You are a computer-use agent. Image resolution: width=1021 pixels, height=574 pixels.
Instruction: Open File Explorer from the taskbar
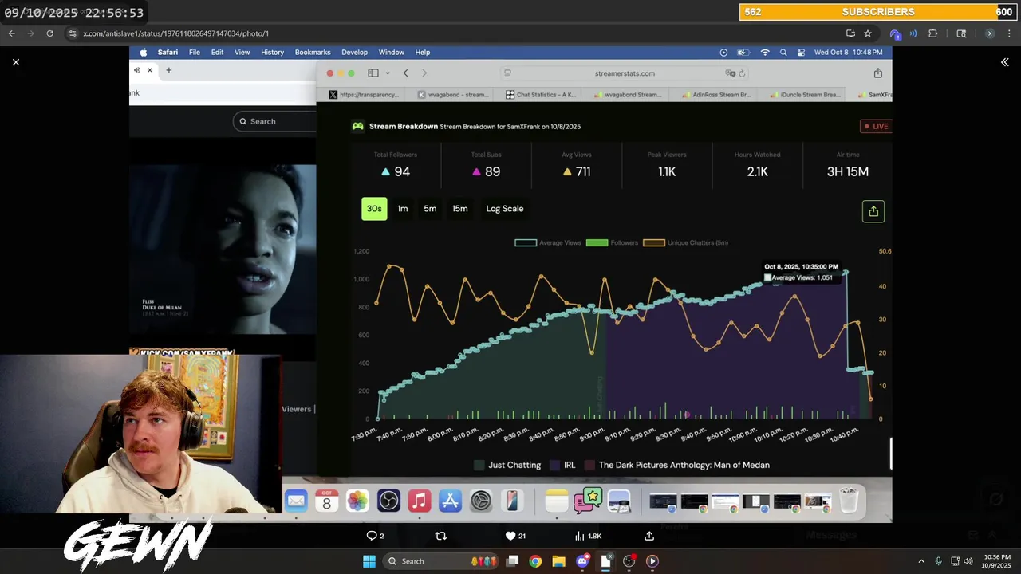(x=558, y=561)
